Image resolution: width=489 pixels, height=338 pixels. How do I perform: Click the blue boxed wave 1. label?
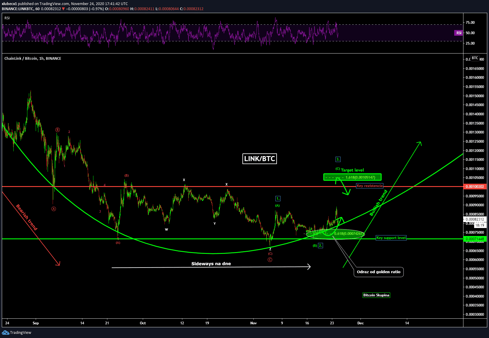click(278, 199)
